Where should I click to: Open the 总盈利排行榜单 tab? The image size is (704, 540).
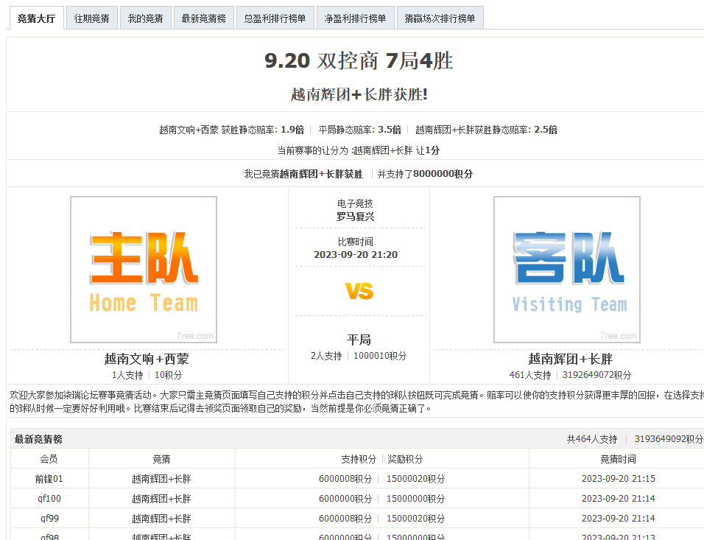275,17
